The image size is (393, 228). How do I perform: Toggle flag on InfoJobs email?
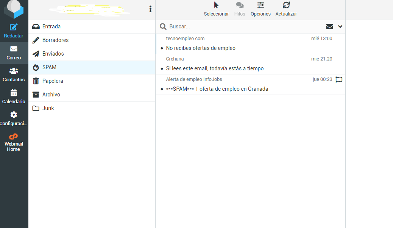(x=339, y=80)
